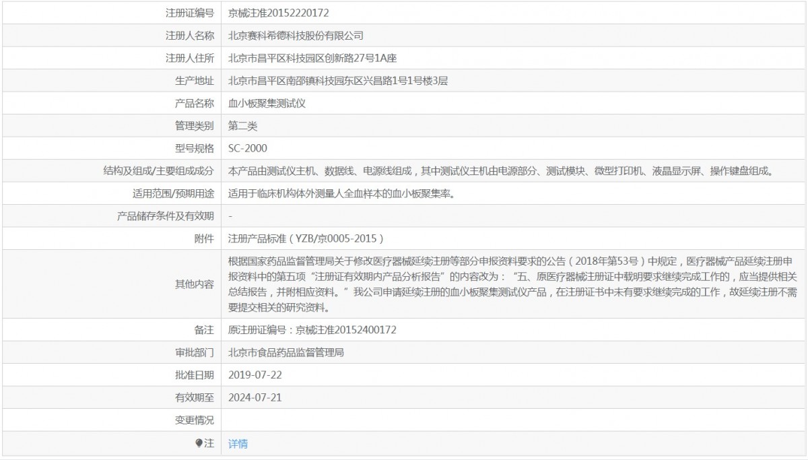
Task: Select the 管理类别 label
Action: (x=195, y=126)
